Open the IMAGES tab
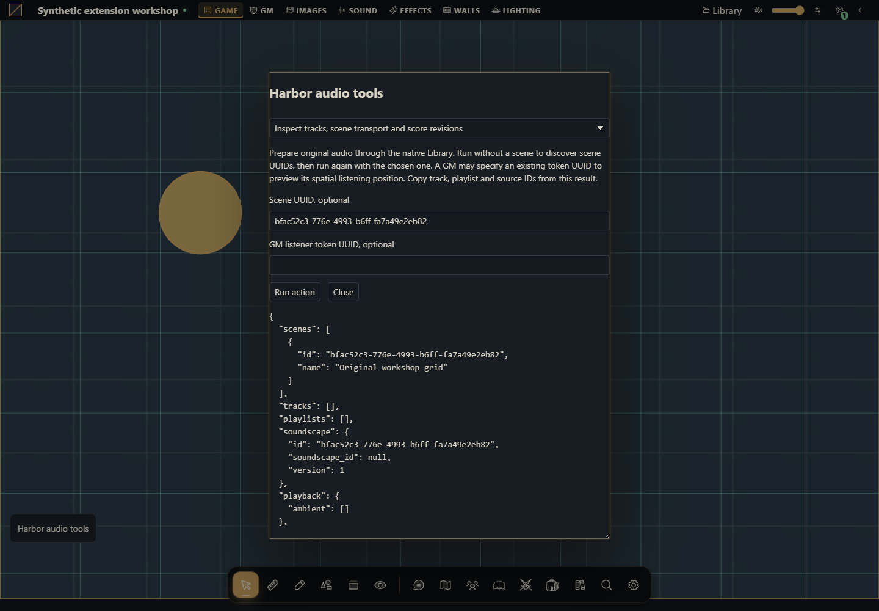This screenshot has width=879, height=611. [306, 10]
